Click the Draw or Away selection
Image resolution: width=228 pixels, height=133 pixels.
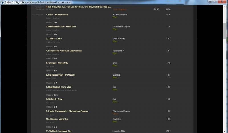click(119, 39)
